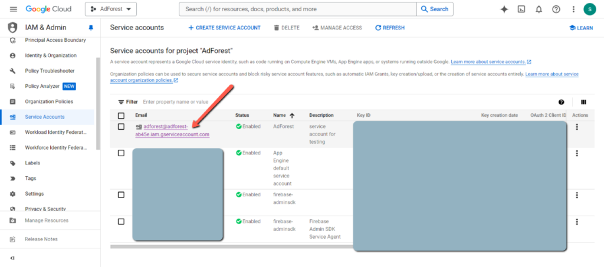Viewport: 604px width, 267px height.
Task: Open Principal Access Boundary page
Action: tap(55, 40)
